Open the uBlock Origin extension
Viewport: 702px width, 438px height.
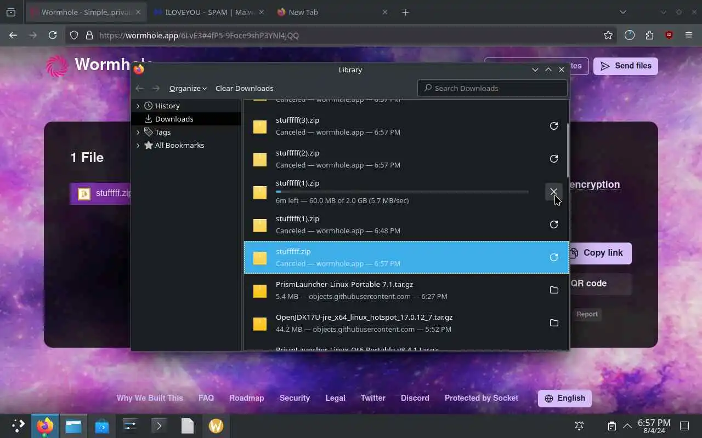669,35
